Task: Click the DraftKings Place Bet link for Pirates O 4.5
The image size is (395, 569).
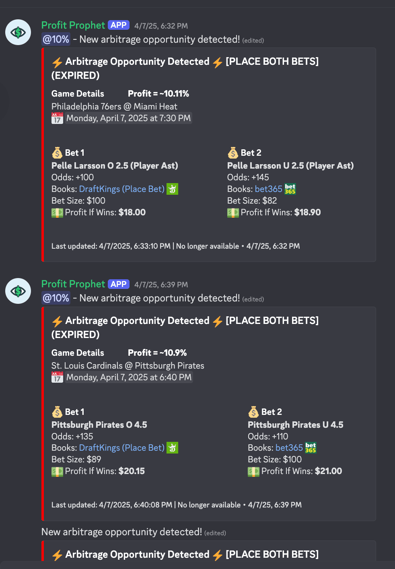Action: pos(121,447)
